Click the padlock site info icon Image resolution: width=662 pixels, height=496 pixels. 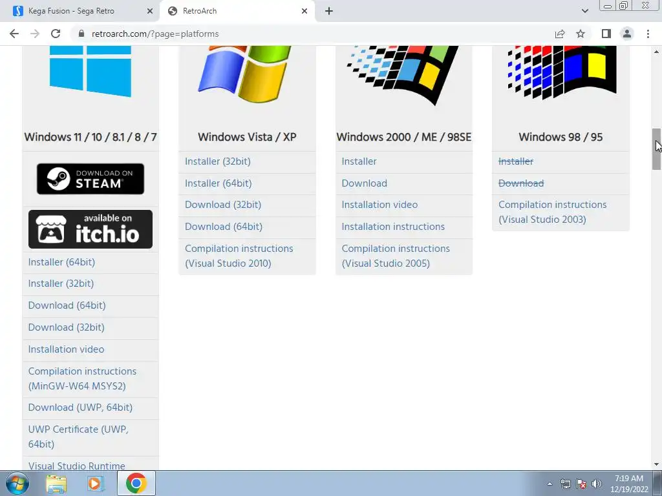pyautogui.click(x=81, y=34)
